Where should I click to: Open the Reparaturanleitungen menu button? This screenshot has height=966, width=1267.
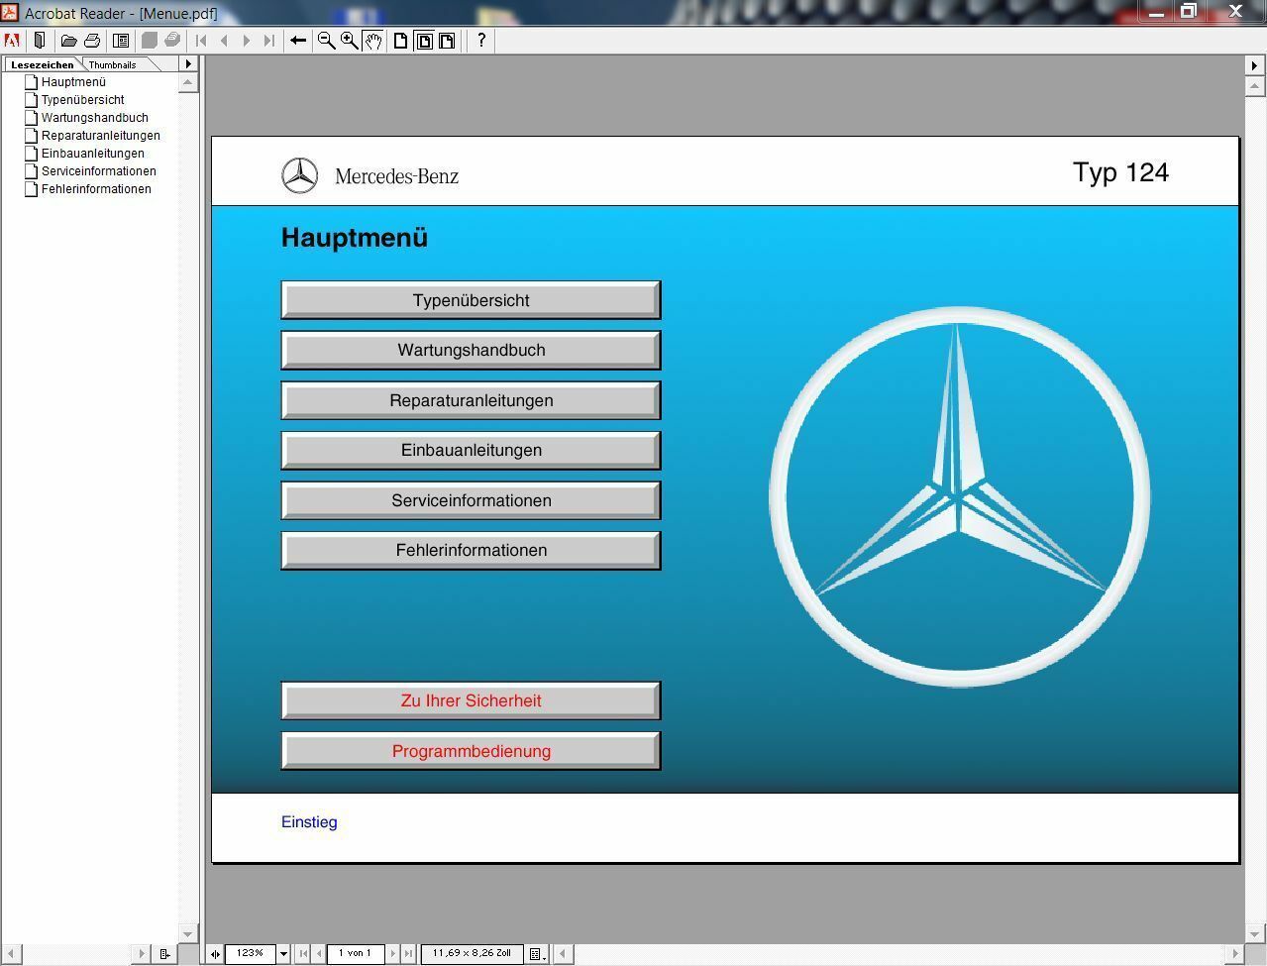[x=471, y=400]
